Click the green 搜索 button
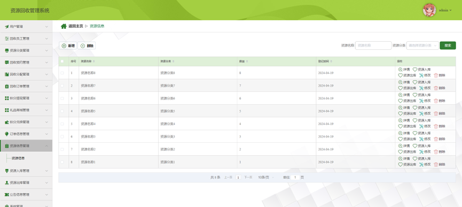Screen dimensions: 462x207 [448, 45]
